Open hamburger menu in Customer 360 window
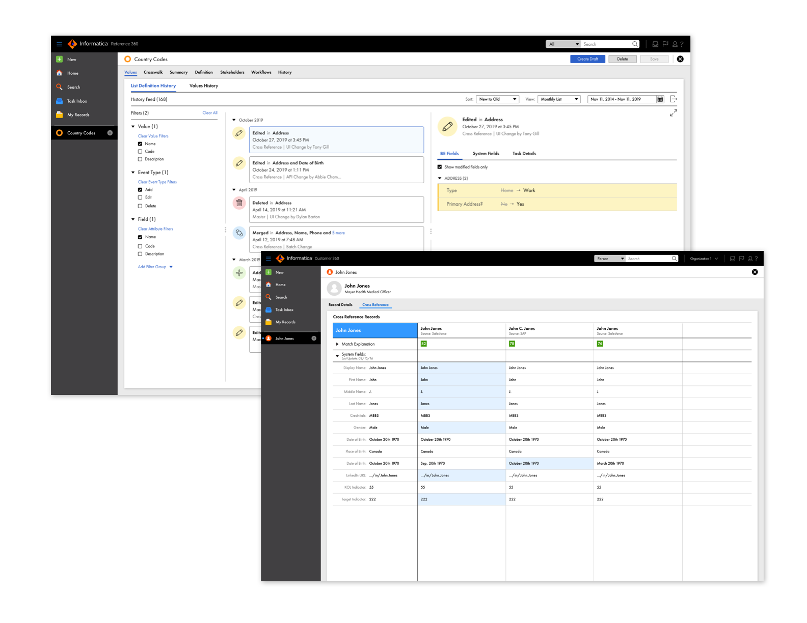 coord(268,259)
